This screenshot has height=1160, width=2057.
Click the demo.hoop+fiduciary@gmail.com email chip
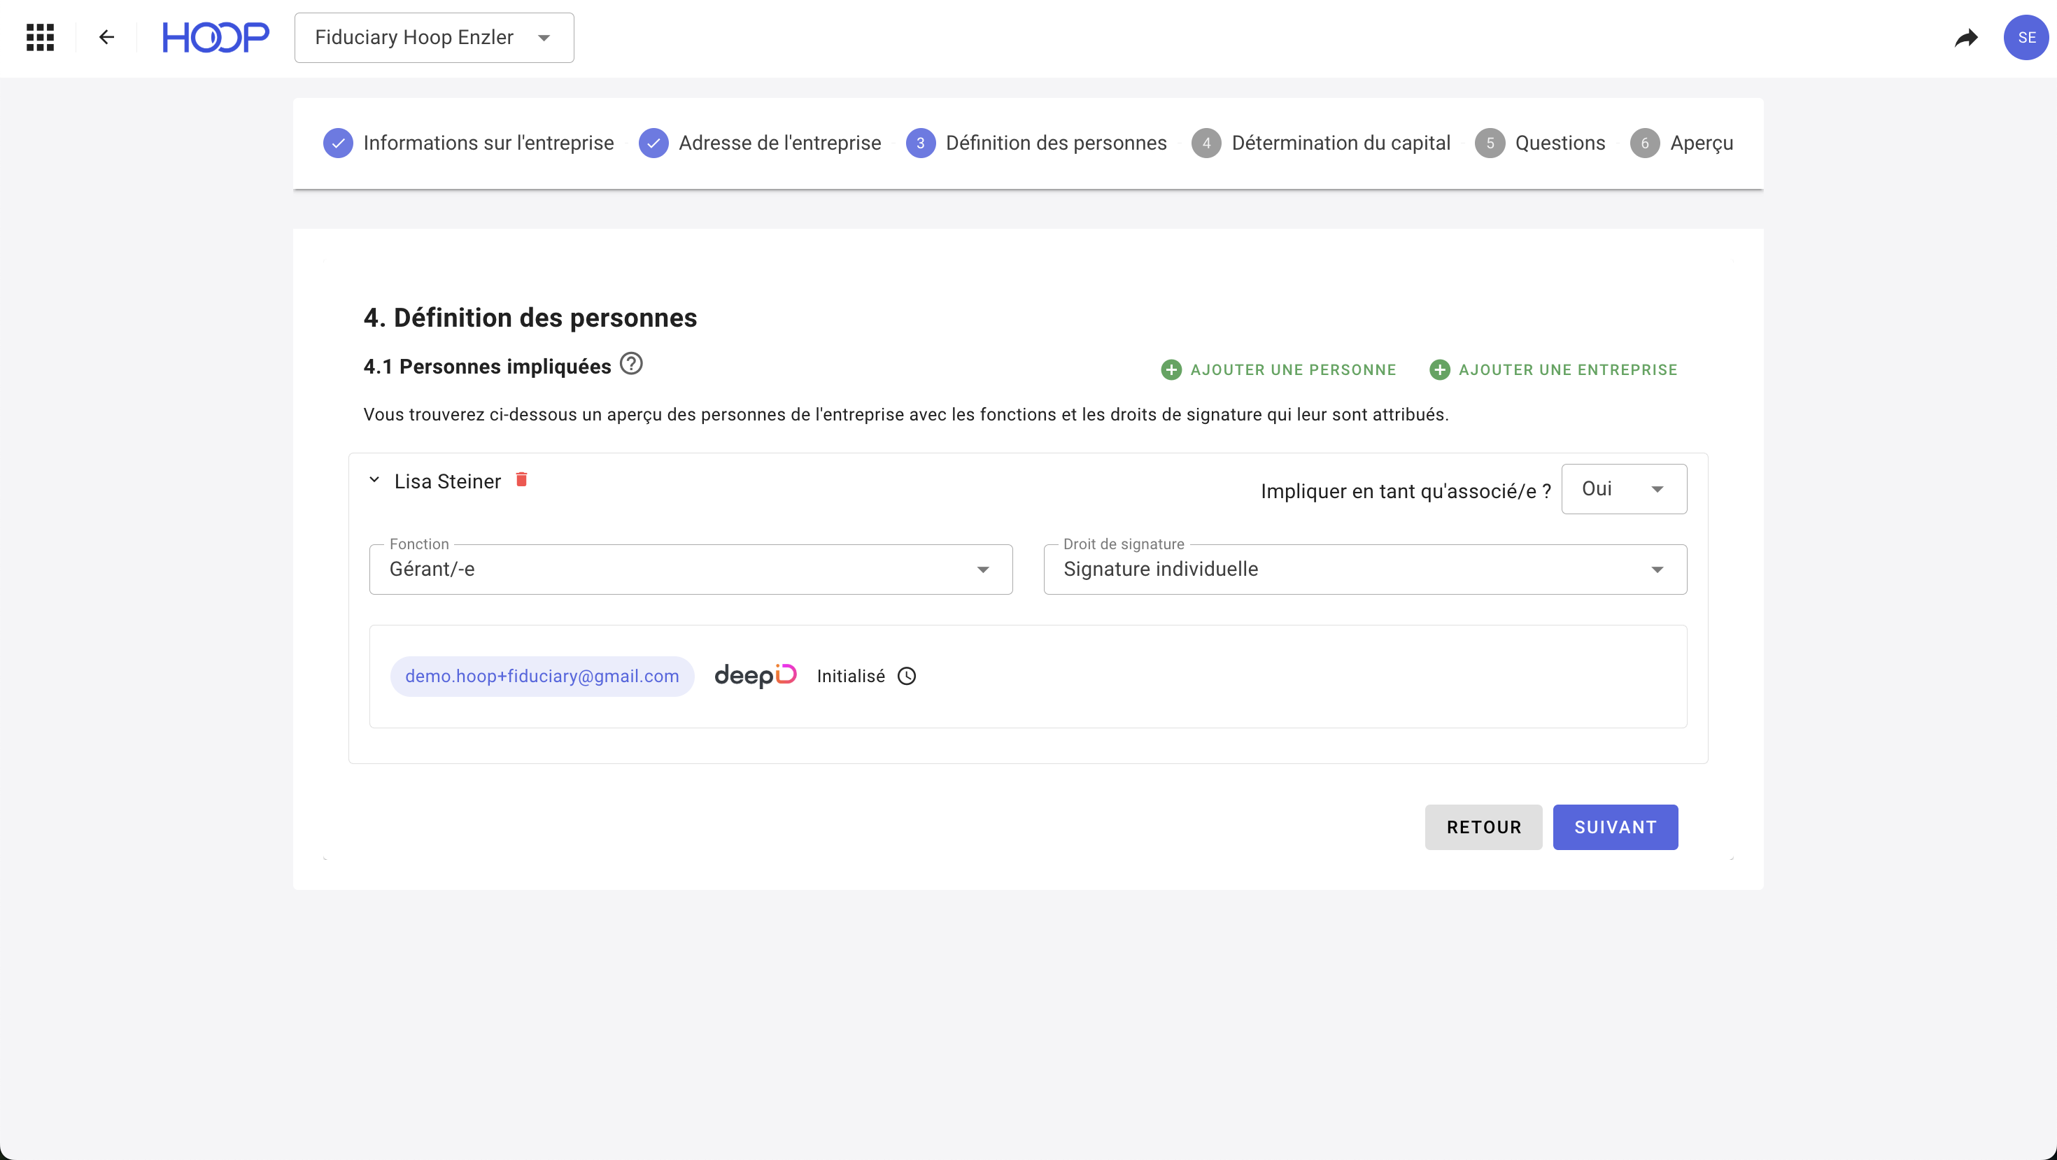[542, 677]
